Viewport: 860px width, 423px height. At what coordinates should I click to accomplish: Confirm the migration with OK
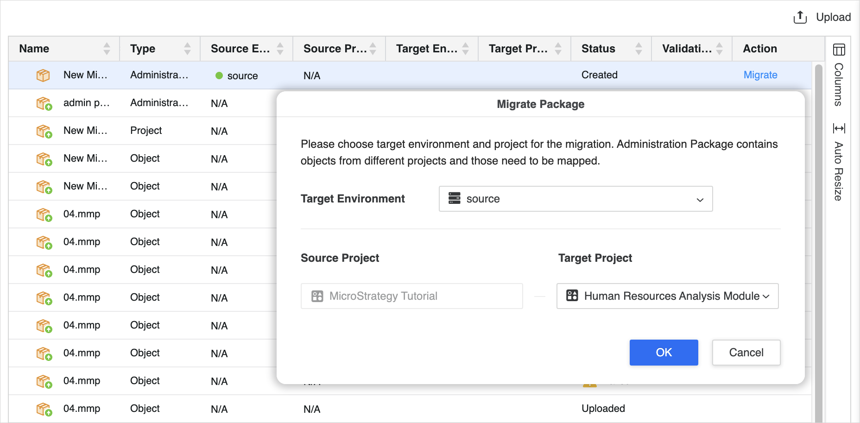664,353
